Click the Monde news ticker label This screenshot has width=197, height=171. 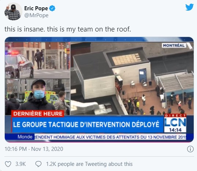click(25, 137)
